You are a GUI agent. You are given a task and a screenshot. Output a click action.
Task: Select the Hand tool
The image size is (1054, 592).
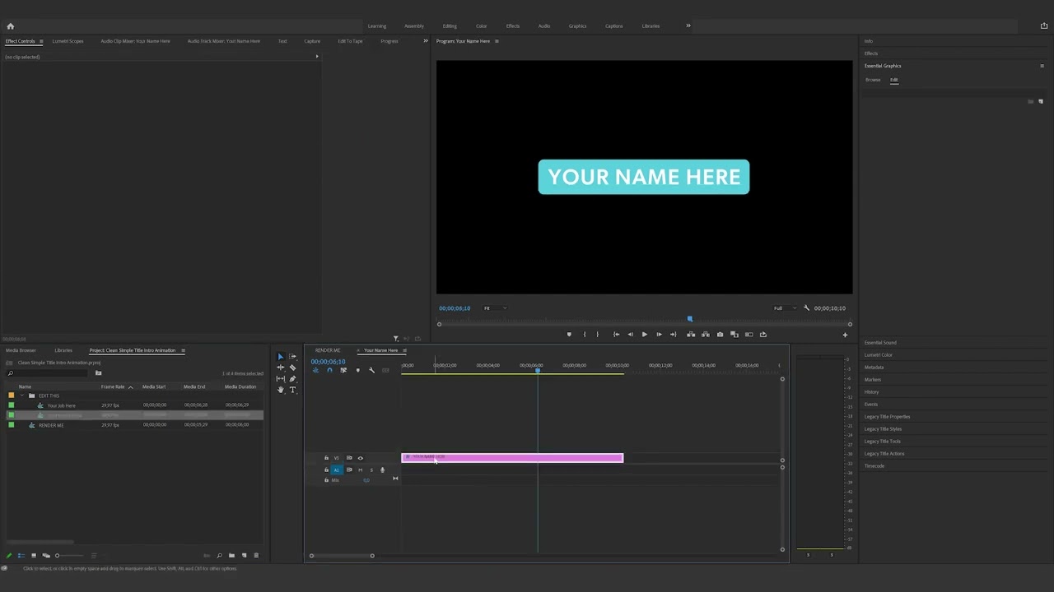[280, 390]
